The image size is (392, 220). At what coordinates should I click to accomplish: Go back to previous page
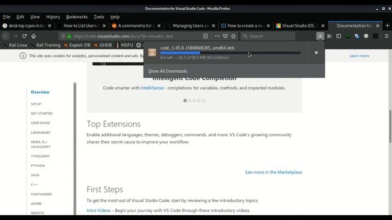(6, 36)
